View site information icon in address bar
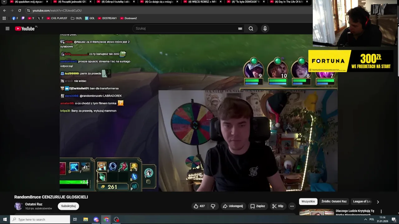Screen dimensions: 399x224 point(28,10)
